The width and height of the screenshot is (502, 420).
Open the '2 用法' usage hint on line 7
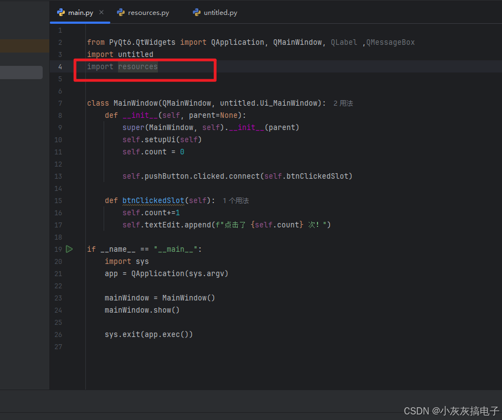pyautogui.click(x=343, y=103)
